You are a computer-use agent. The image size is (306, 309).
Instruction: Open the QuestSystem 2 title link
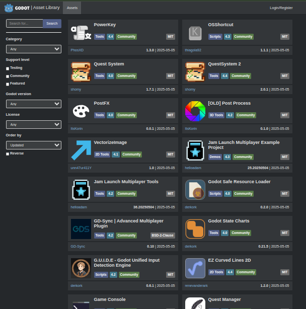pyautogui.click(x=224, y=64)
